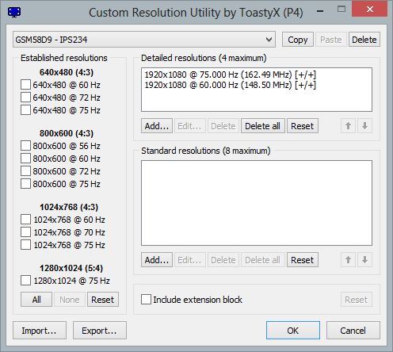Screen dimensions: 393x352
Task: Tick the 1280x1024 @ 75 Hz box
Action: click(x=25, y=281)
